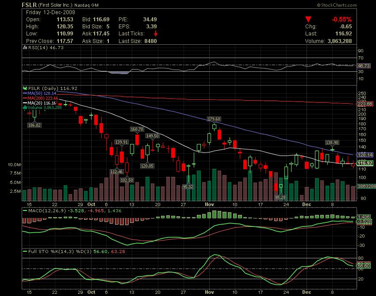
Task: Click the Ask value 117.45
Action: pyautogui.click(x=101, y=34)
